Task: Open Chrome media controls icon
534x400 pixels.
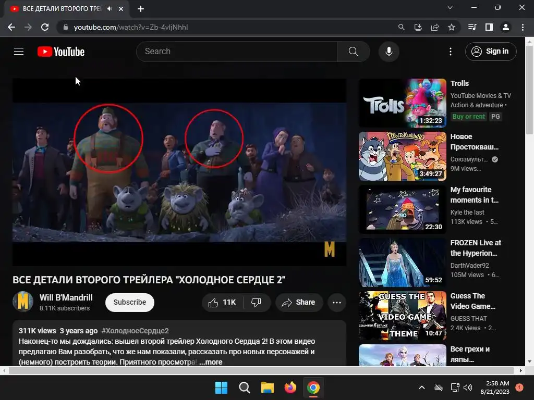Action: tap(472, 27)
